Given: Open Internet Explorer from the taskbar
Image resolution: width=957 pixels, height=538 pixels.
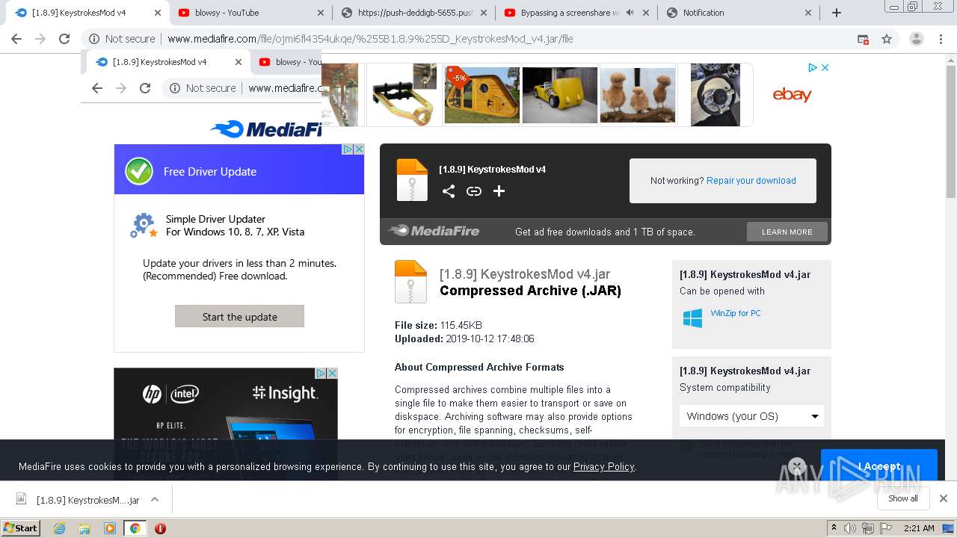Looking at the screenshot, I should pos(60,528).
